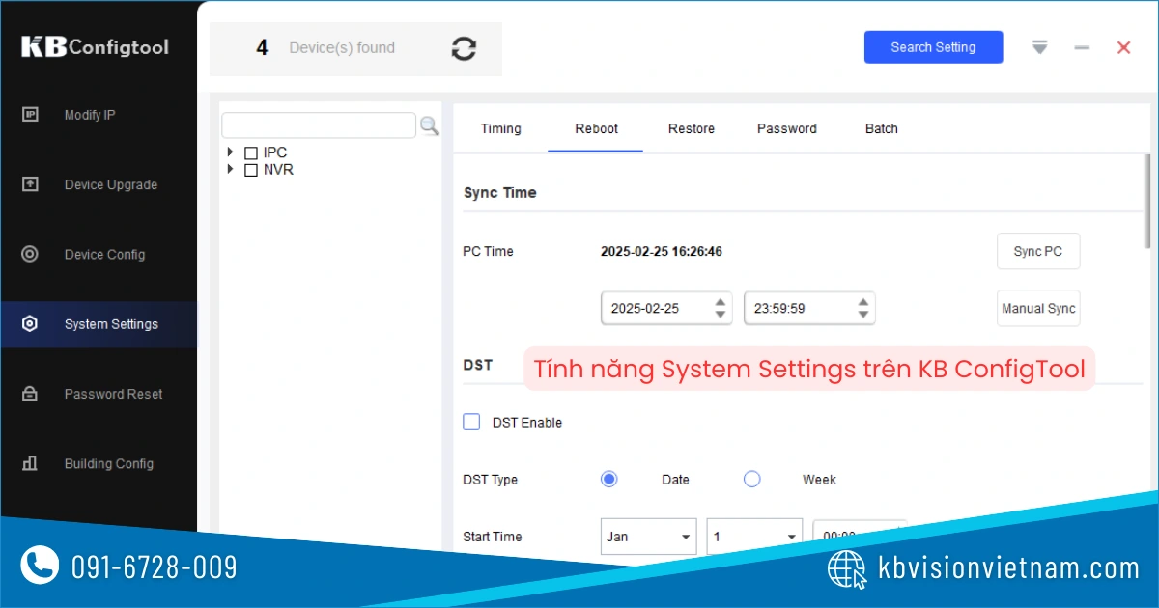Open the Modify IP sidebar icon
The height and width of the screenshot is (608, 1159).
point(30,115)
